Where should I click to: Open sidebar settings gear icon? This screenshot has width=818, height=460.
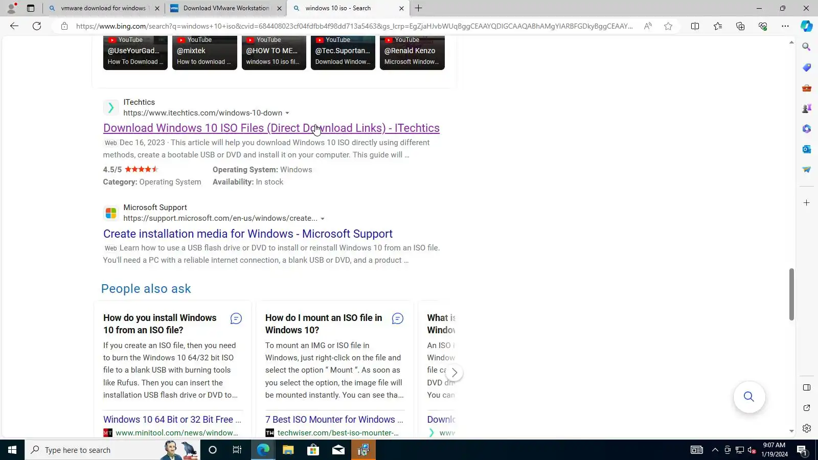(807, 428)
